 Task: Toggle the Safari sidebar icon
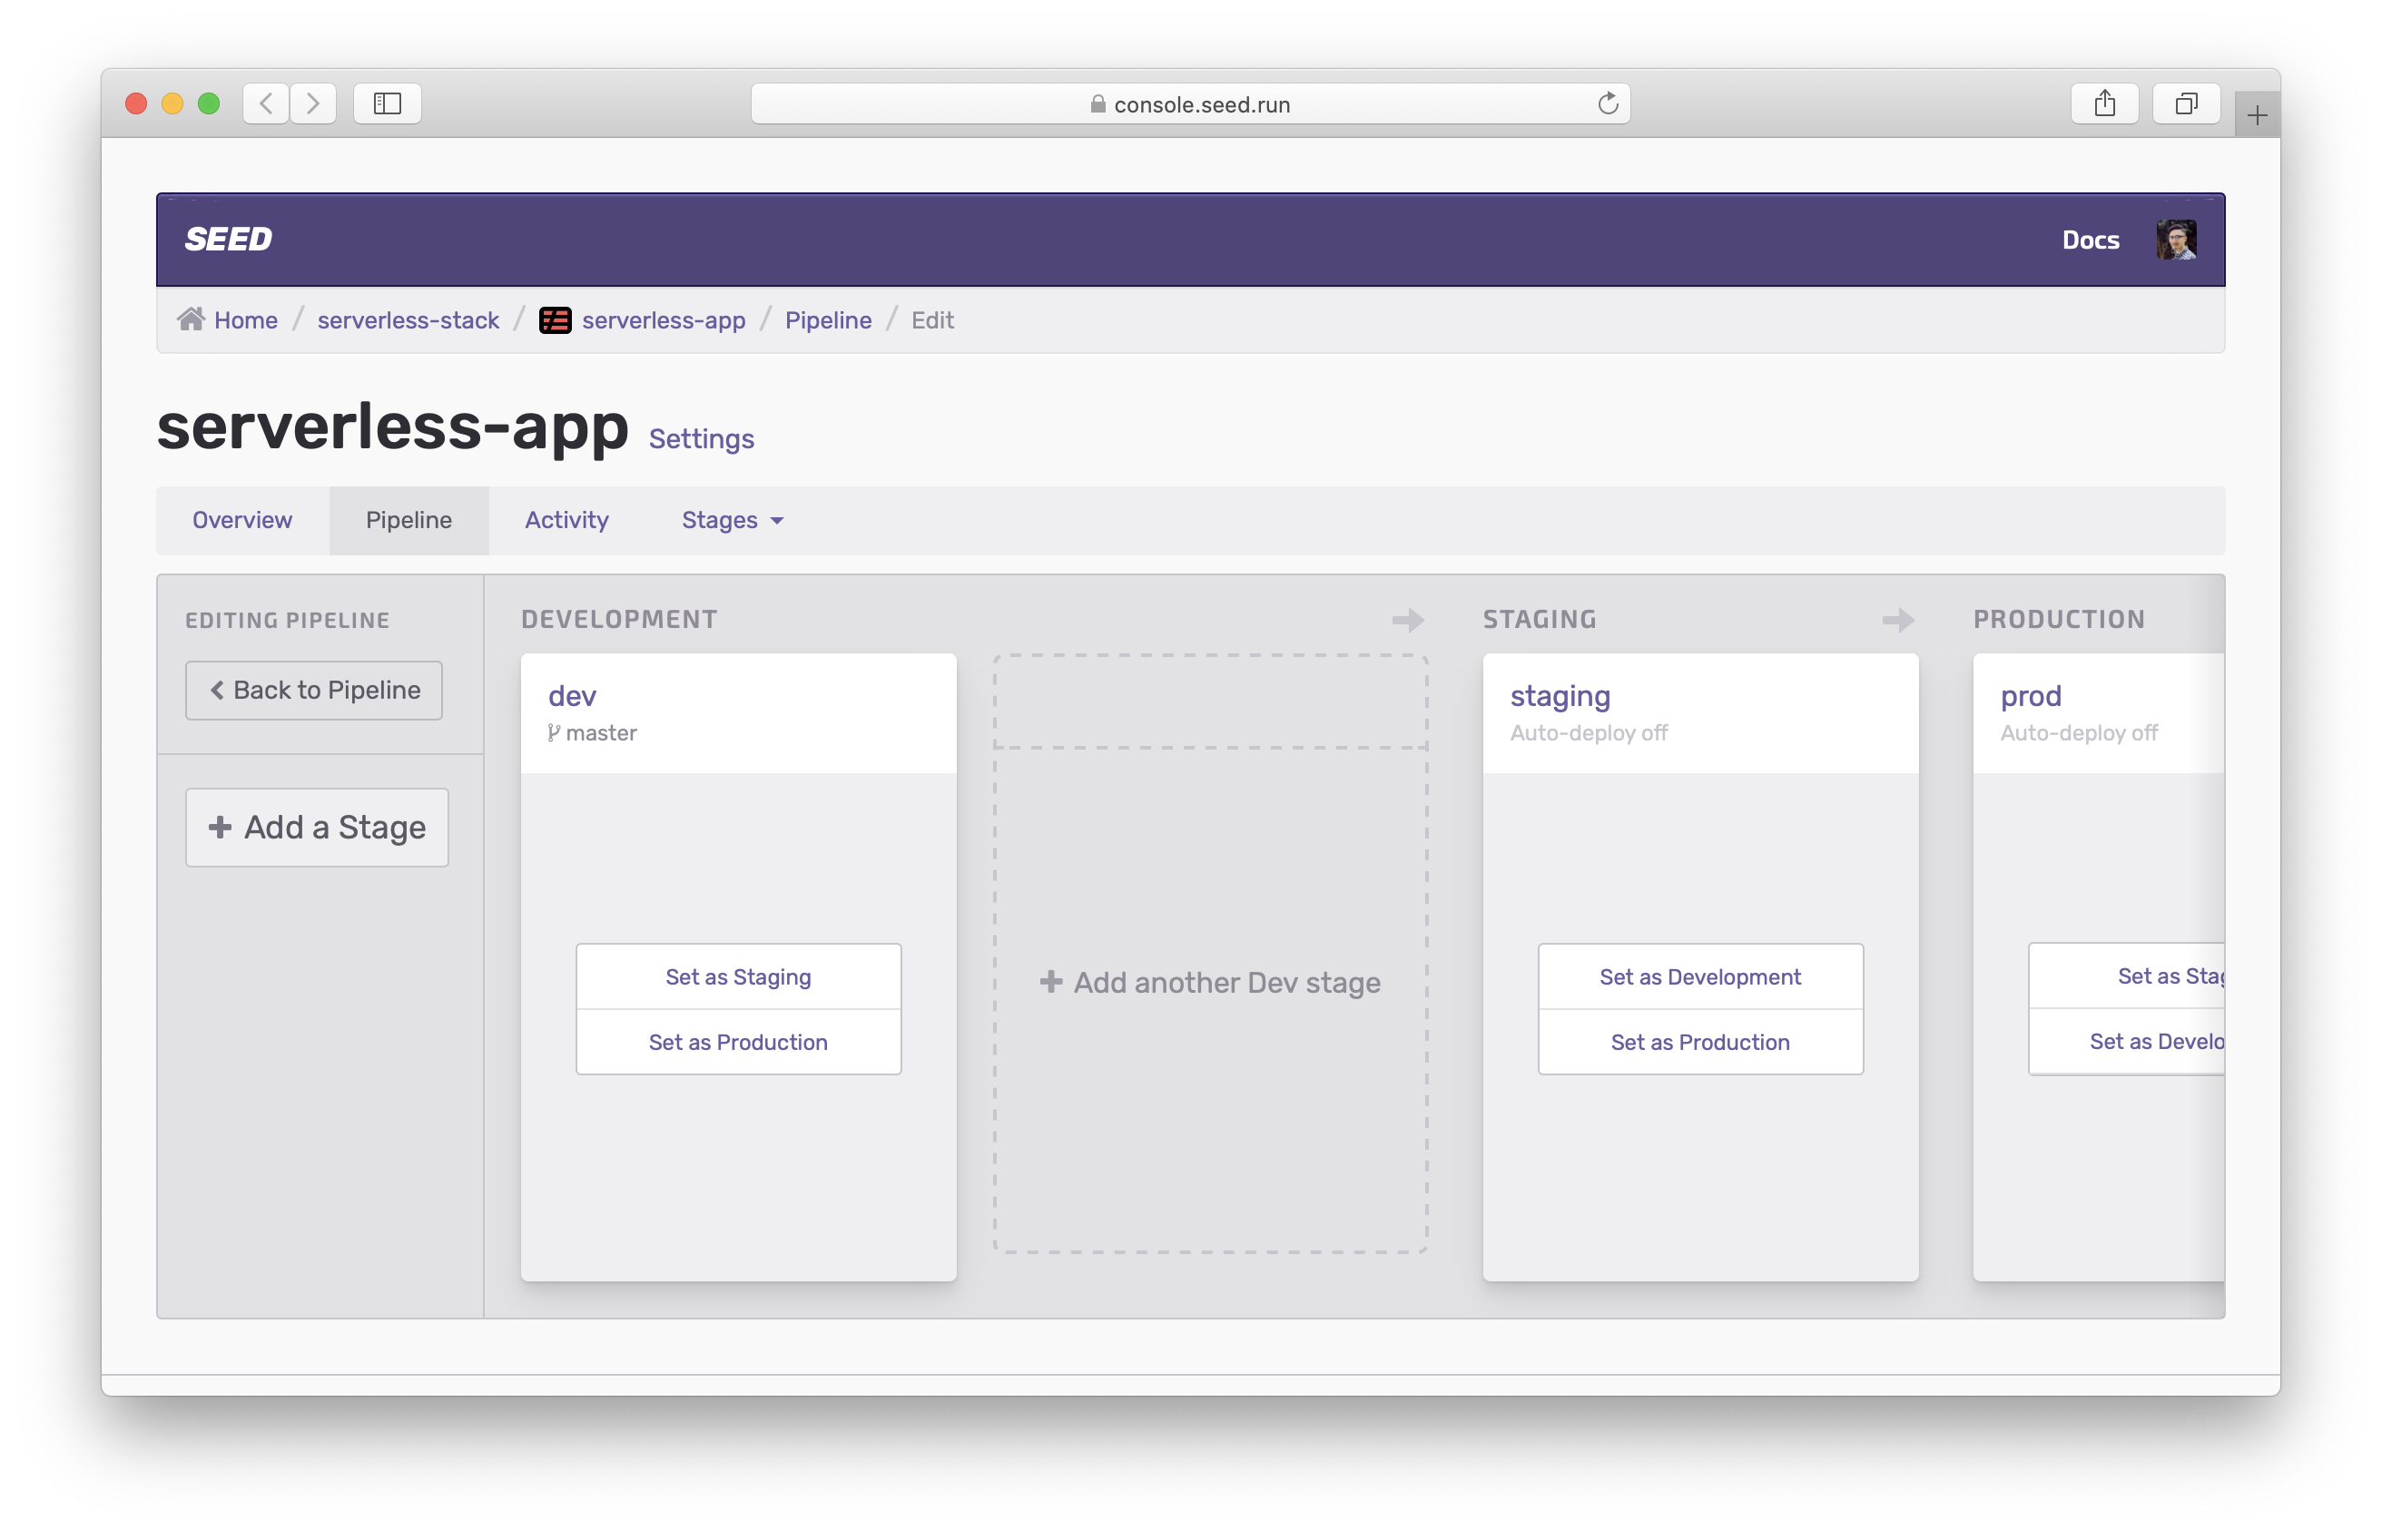387,103
